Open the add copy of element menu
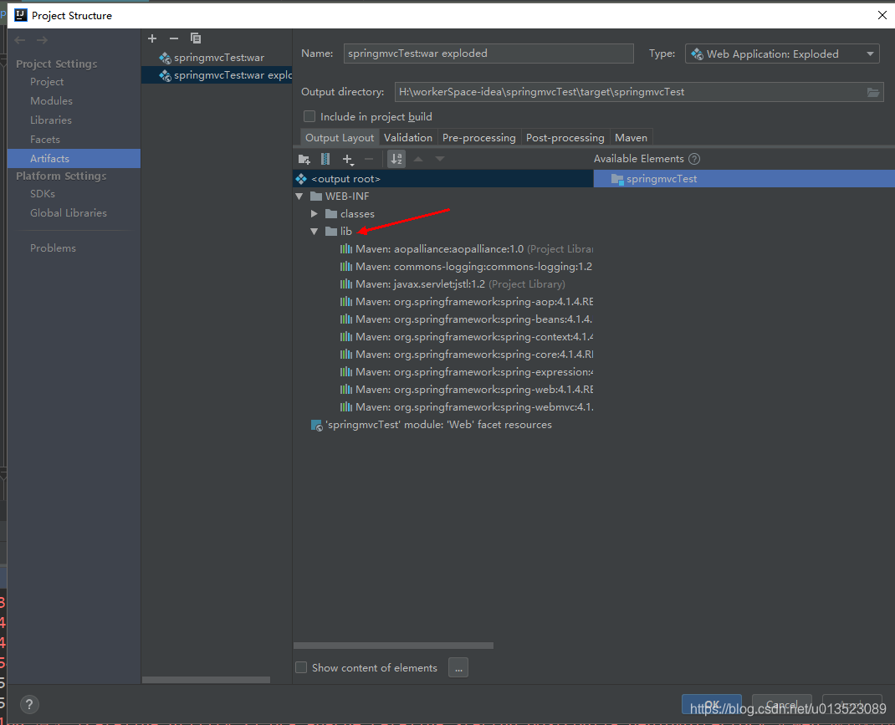The image size is (895, 725). pyautogui.click(x=348, y=159)
